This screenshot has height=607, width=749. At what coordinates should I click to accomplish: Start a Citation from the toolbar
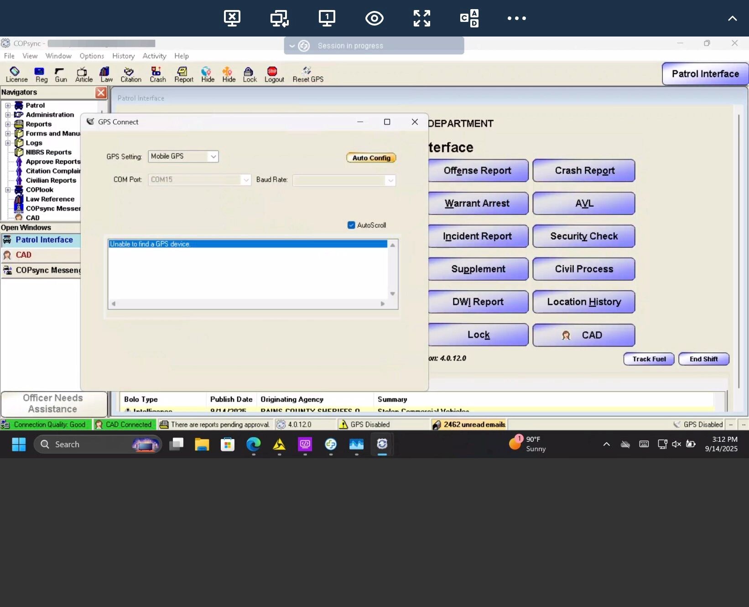pyautogui.click(x=130, y=74)
